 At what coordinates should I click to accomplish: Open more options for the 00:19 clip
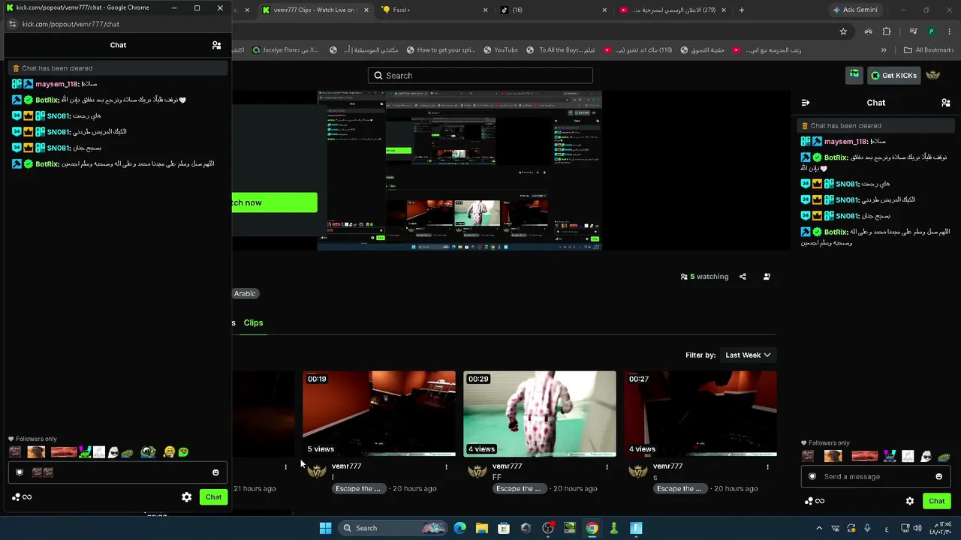coord(446,466)
